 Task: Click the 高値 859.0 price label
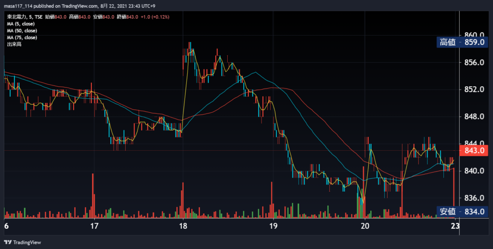pos(462,42)
